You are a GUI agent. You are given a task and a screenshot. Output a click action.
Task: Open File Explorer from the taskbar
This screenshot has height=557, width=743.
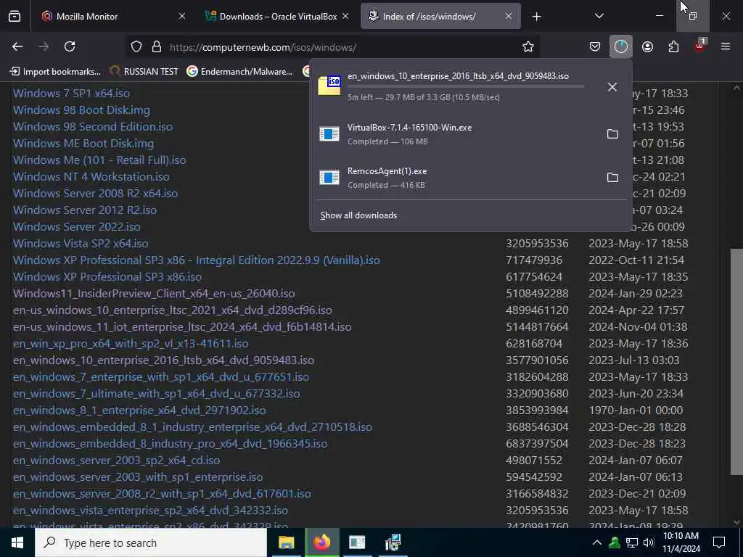pyautogui.click(x=286, y=542)
